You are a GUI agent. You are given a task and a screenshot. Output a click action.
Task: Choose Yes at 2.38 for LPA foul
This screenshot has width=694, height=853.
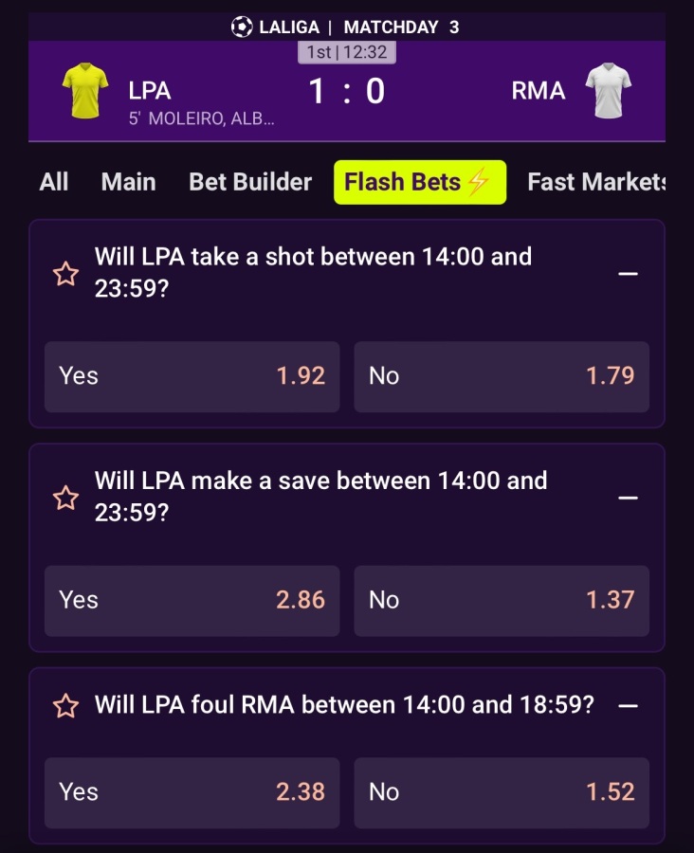pos(192,792)
